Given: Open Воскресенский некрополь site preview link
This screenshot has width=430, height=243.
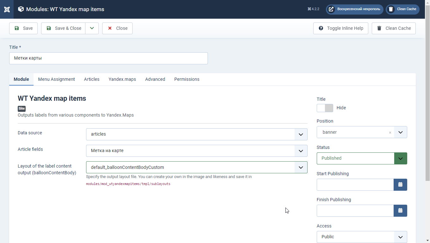Looking at the screenshot, I should [x=354, y=9].
